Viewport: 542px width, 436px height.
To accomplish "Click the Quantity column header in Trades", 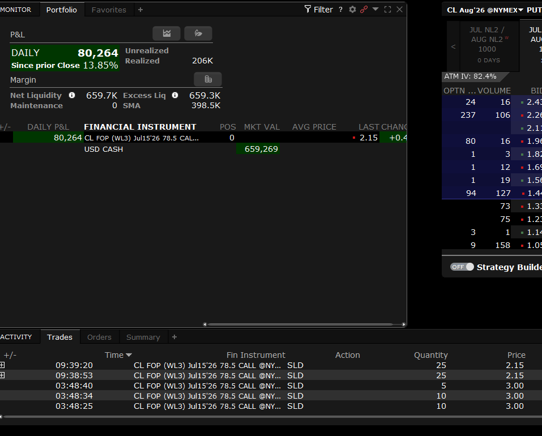I will (430, 355).
